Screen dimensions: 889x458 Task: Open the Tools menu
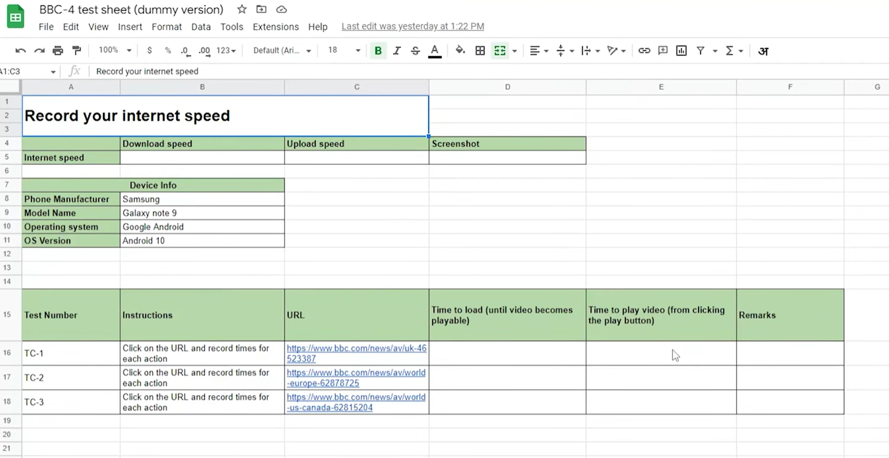pyautogui.click(x=232, y=26)
